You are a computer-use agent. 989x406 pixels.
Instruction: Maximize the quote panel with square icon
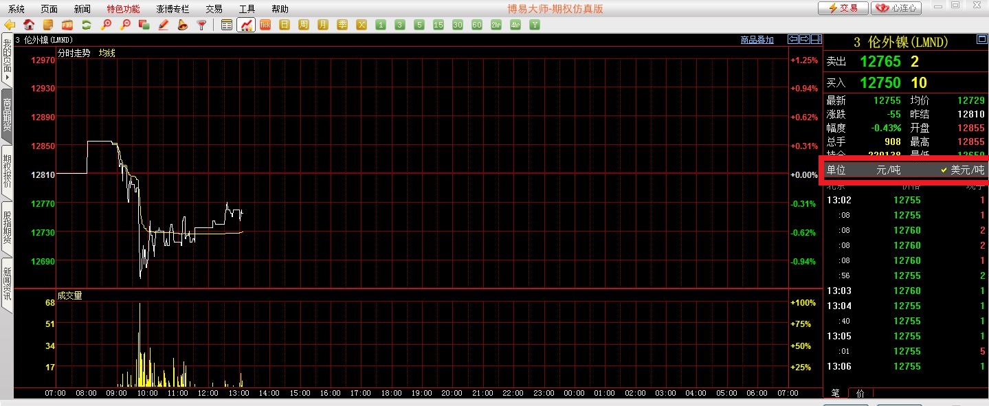click(x=981, y=40)
